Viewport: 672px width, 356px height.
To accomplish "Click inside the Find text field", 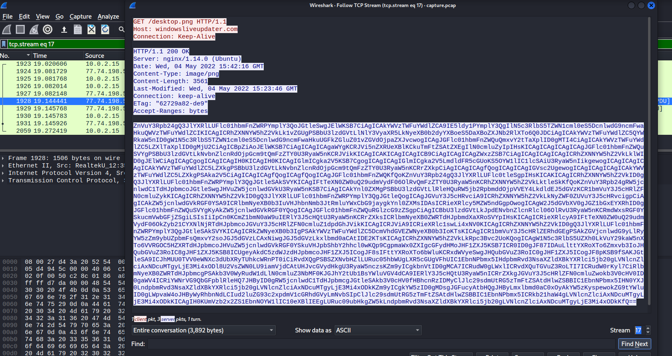I will coord(381,344).
